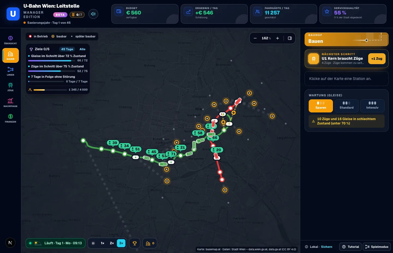Open the medal 0/7 achievements badge
The height and width of the screenshot is (253, 393).
[77, 15]
